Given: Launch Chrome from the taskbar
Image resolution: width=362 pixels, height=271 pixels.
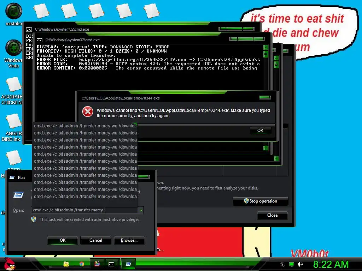Looking at the screenshot, I should 82,264.
